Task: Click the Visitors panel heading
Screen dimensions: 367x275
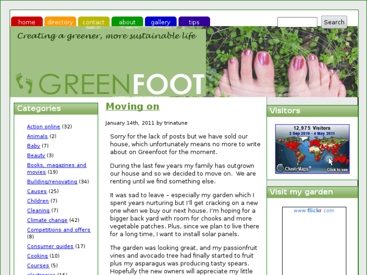Action: tap(312, 111)
